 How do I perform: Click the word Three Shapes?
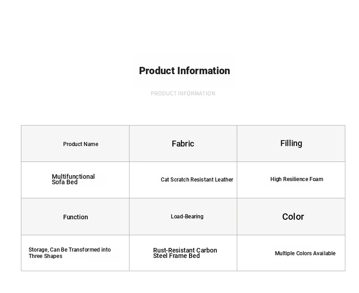(x=45, y=256)
